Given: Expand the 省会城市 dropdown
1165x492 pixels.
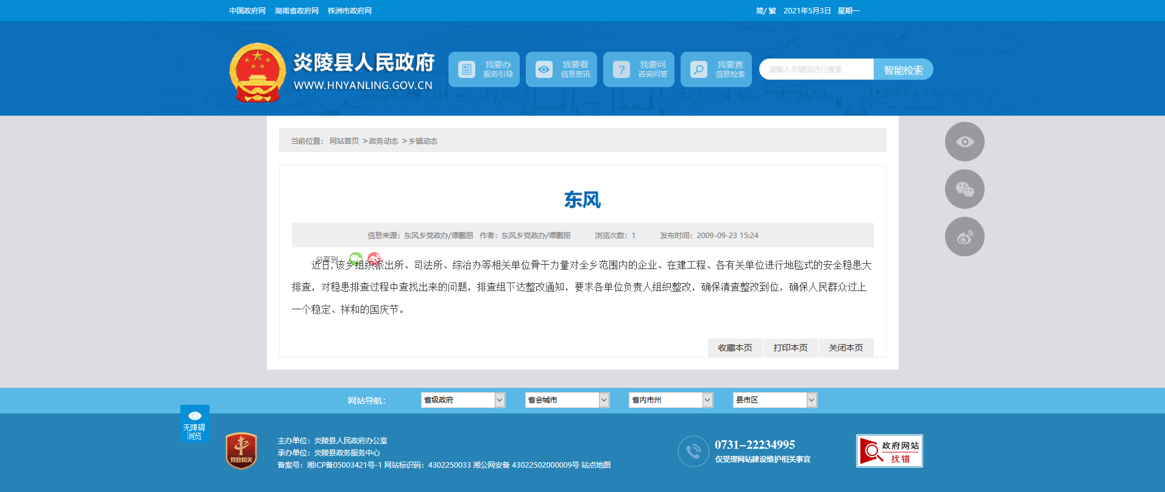Looking at the screenshot, I should tap(567, 400).
